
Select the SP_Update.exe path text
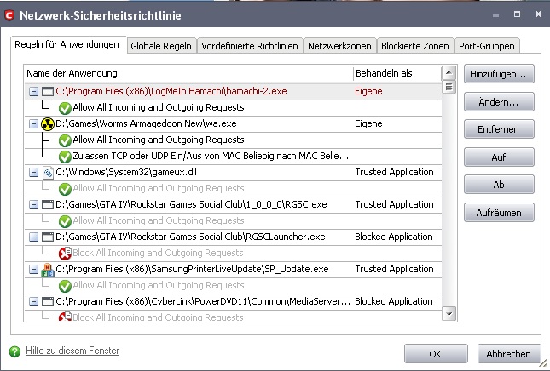[x=192, y=270]
